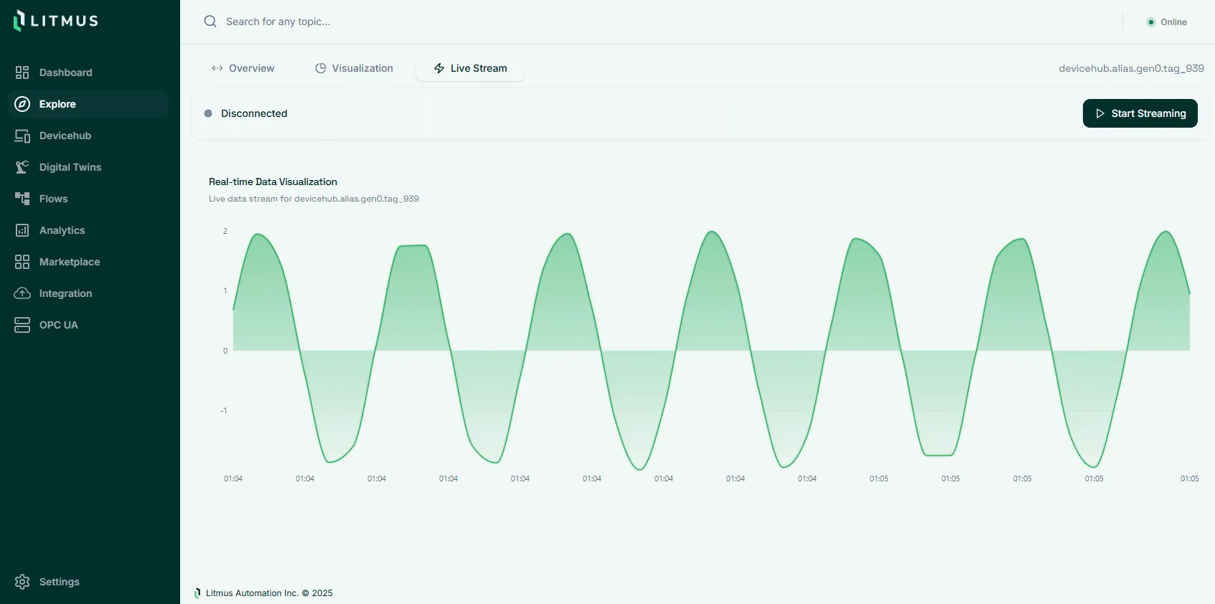Click the Visualization pie-chart icon
Screen dimensions: 1215x604
point(321,68)
